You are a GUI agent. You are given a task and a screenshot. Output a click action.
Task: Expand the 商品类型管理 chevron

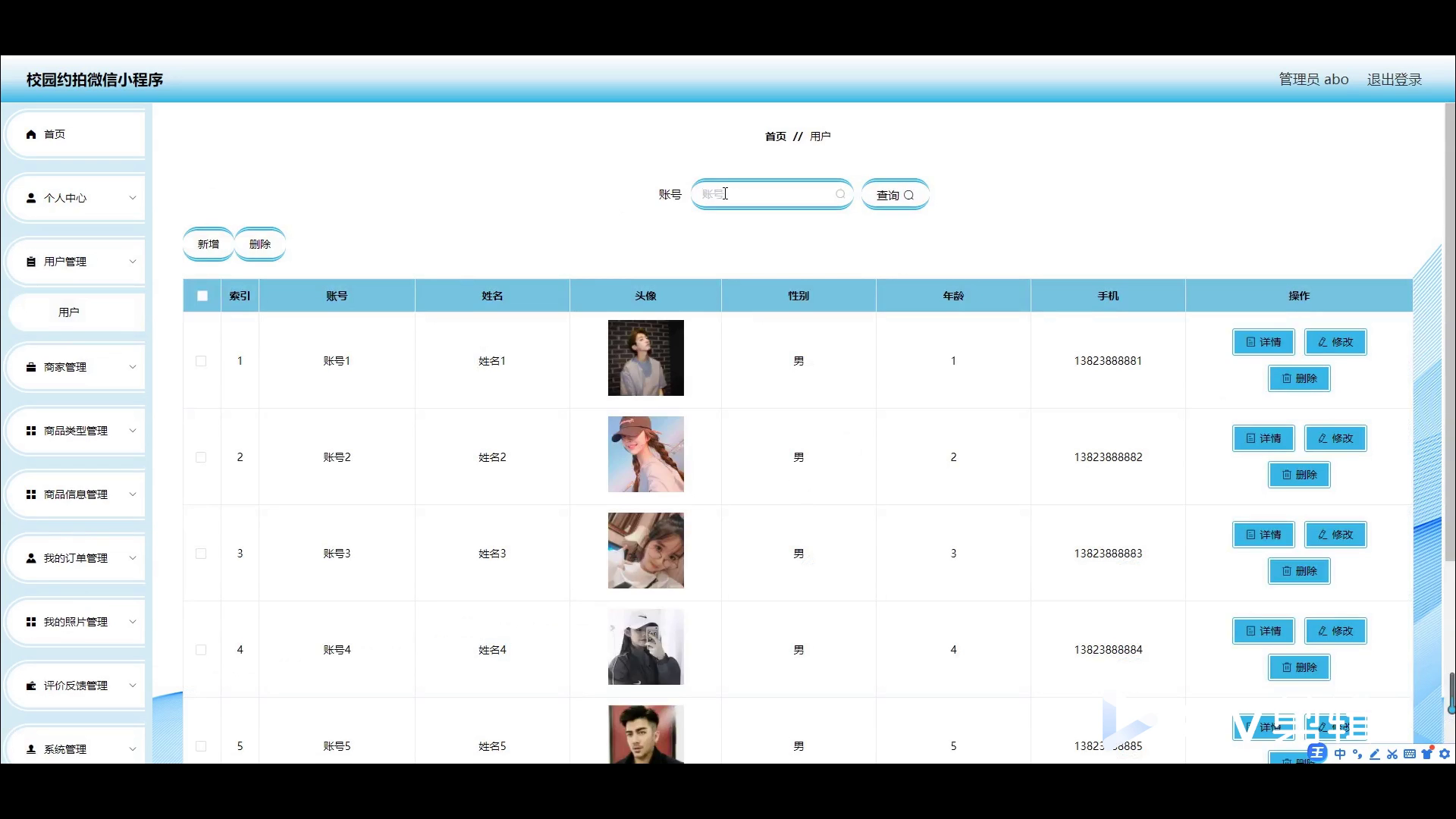133,431
